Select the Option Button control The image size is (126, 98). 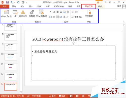tap(54, 17)
